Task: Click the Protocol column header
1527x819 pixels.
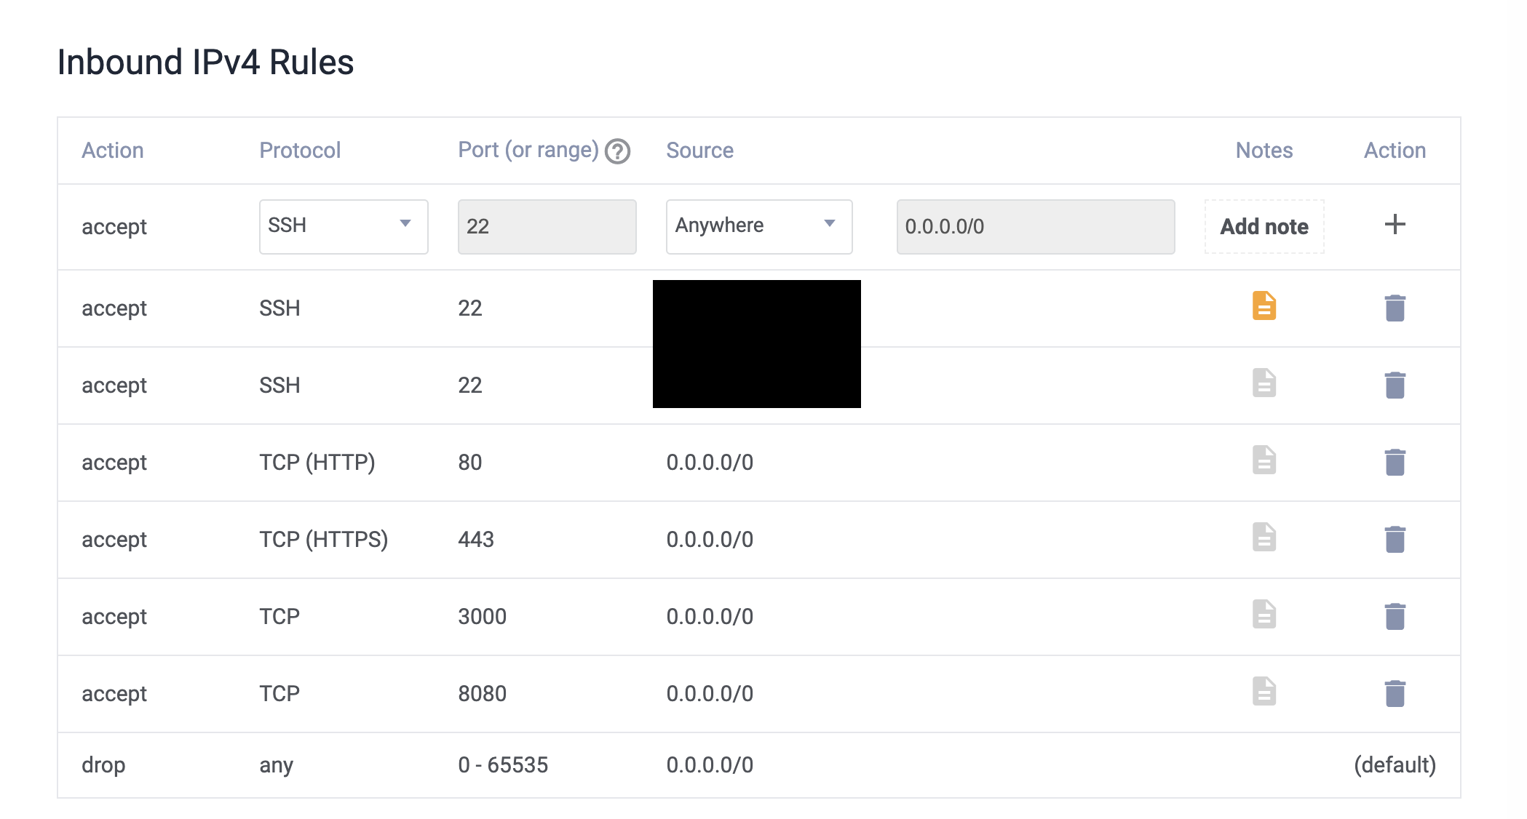Action: 300,151
